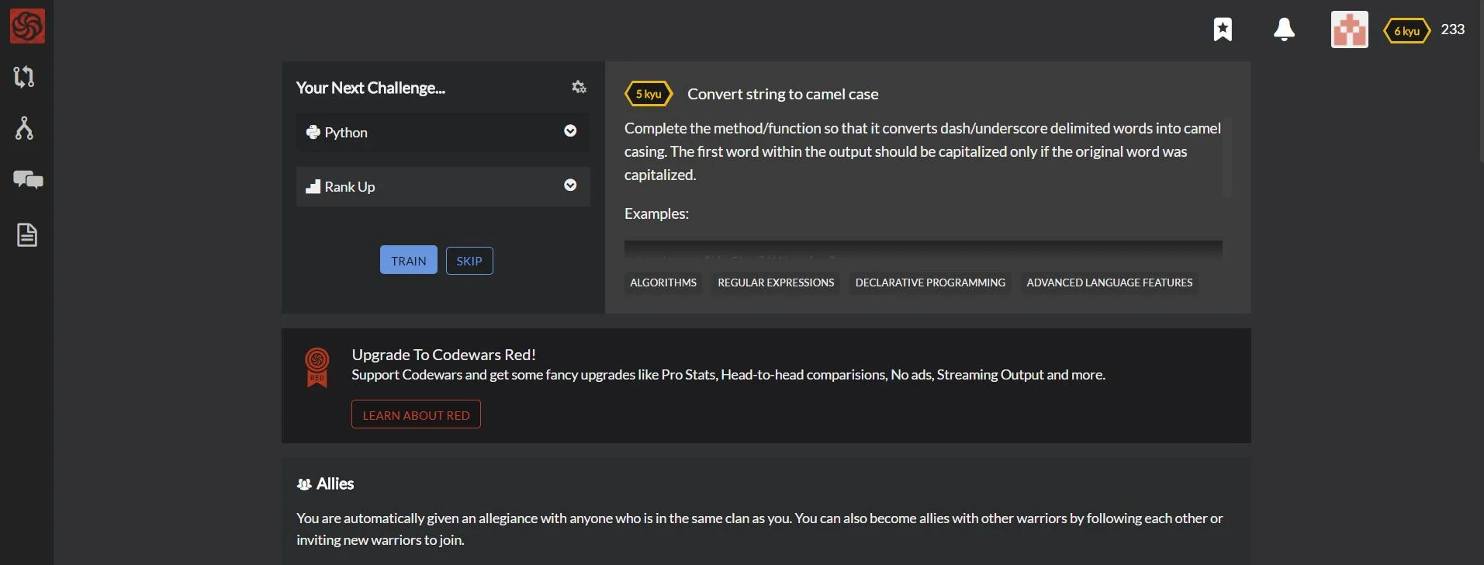Viewport: 1484px width, 565px height.
Task: Click 'Upgrade To Codewars Red!' heading
Action: (444, 355)
